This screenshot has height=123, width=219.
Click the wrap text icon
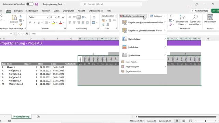click(94, 17)
